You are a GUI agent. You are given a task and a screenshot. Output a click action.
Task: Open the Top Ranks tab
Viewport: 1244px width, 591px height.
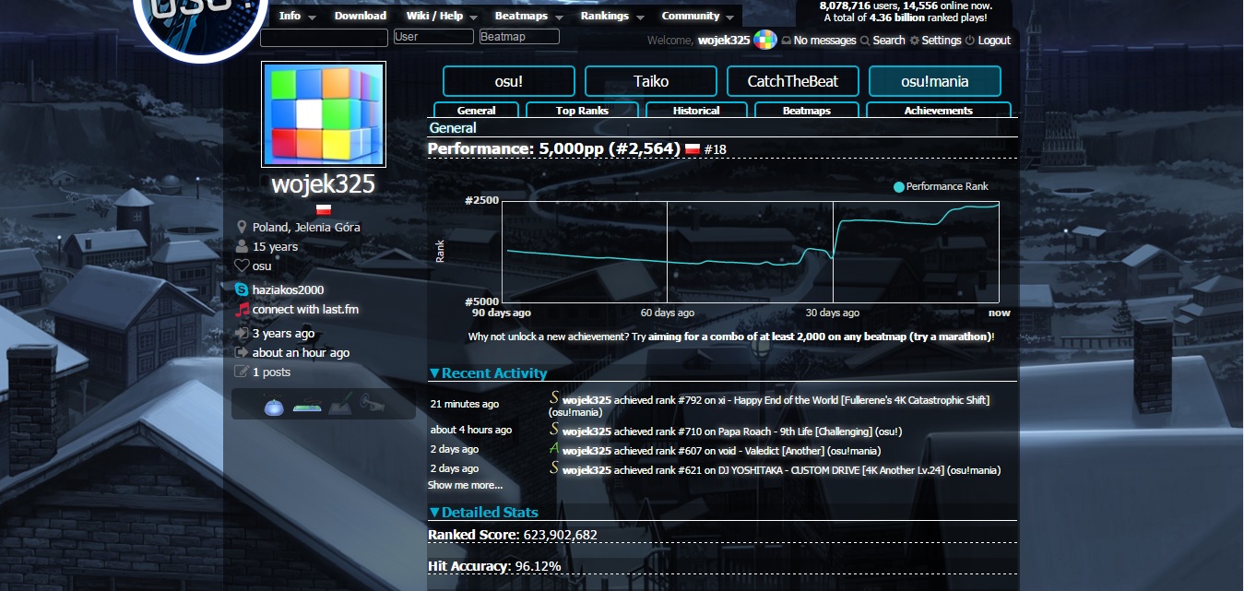pyautogui.click(x=582, y=110)
